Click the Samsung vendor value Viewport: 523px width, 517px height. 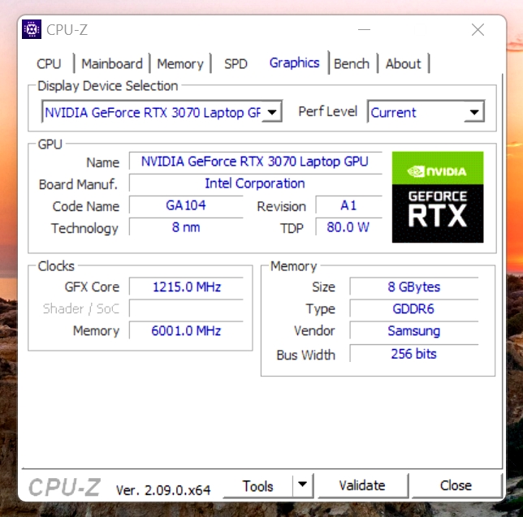414,330
